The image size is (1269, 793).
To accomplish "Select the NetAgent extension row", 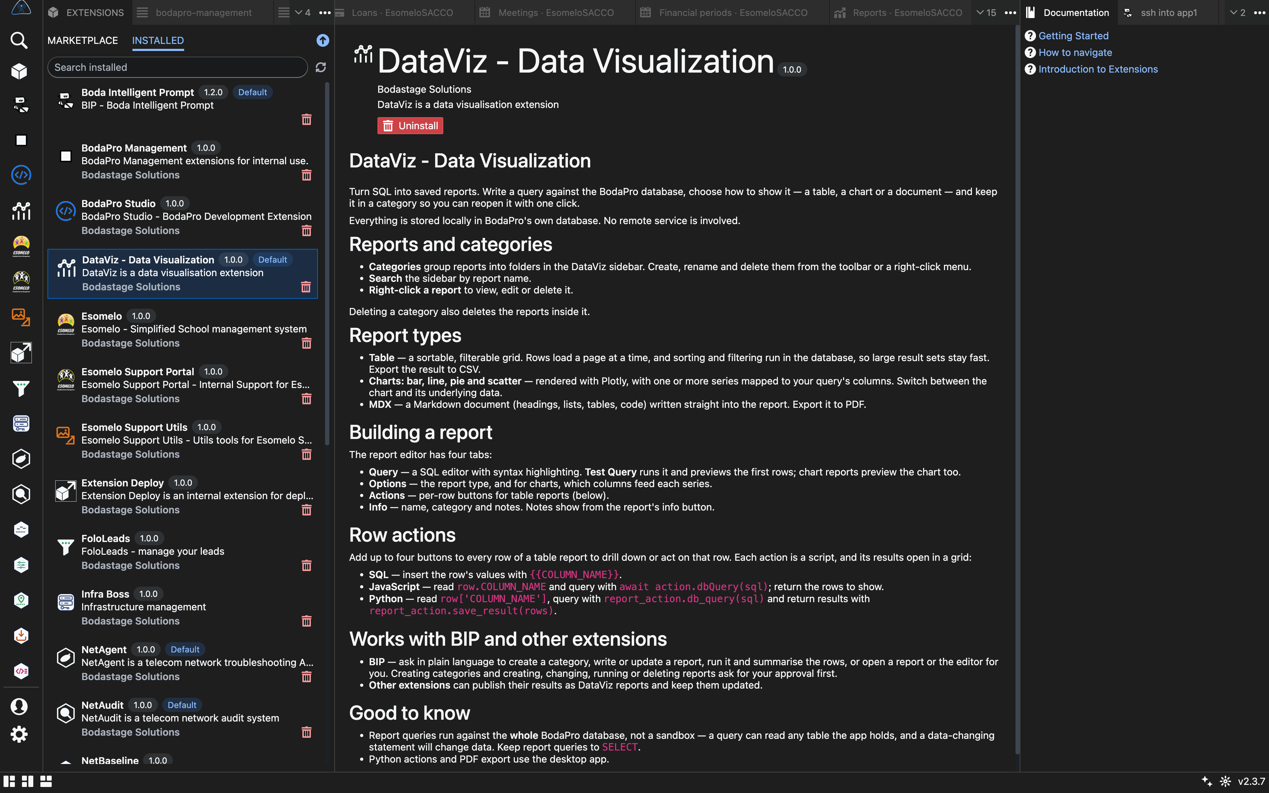I will 183,663.
